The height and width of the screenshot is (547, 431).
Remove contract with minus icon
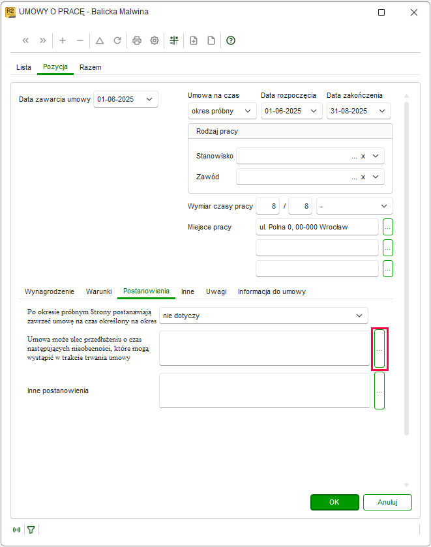[x=80, y=40]
